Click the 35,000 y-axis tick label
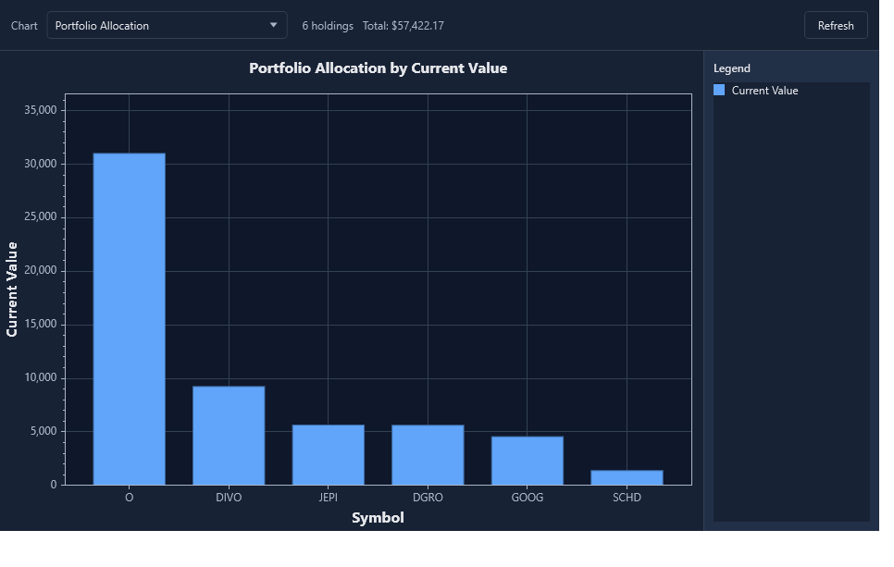894x567 pixels. click(41, 110)
